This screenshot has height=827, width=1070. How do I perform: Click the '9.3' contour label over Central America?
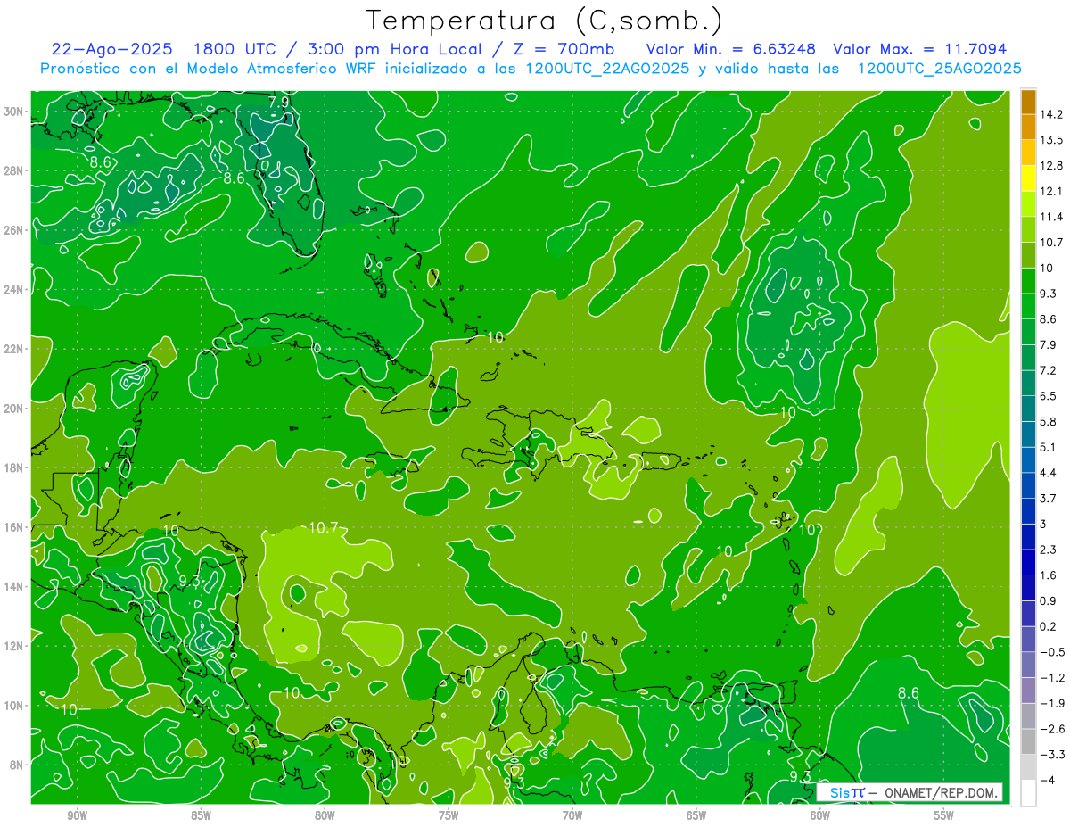point(189,581)
